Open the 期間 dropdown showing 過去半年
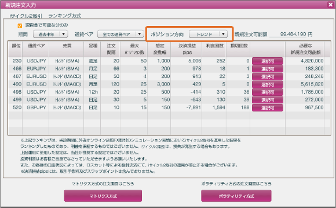The height and width of the screenshot is (208, 336). [50, 34]
